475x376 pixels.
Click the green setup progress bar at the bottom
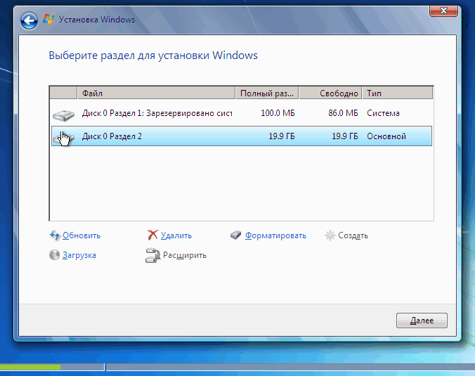click(30, 367)
